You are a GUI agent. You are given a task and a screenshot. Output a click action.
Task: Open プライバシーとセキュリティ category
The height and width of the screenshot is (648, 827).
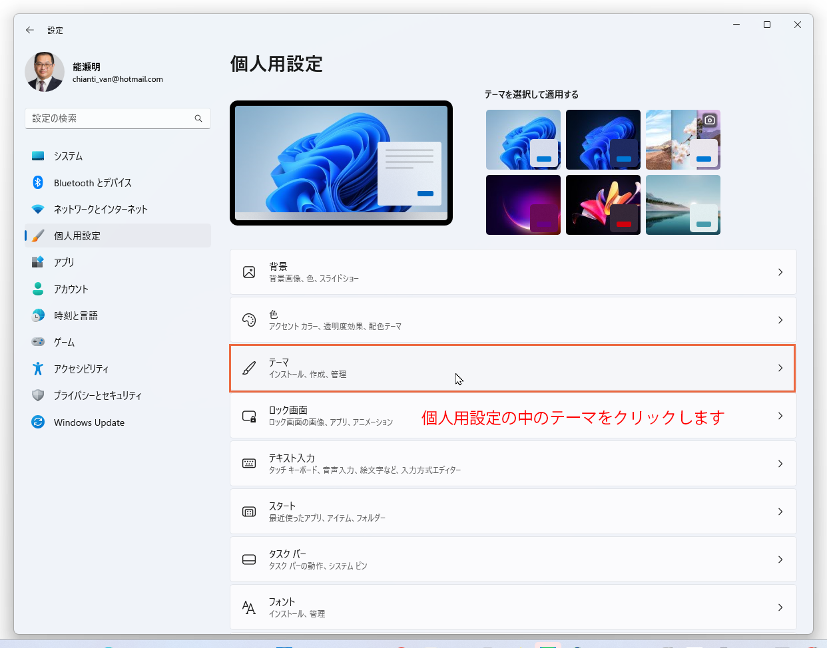pos(118,395)
